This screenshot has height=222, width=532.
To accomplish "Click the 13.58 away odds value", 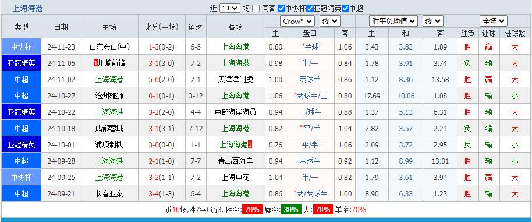I will point(440,79).
